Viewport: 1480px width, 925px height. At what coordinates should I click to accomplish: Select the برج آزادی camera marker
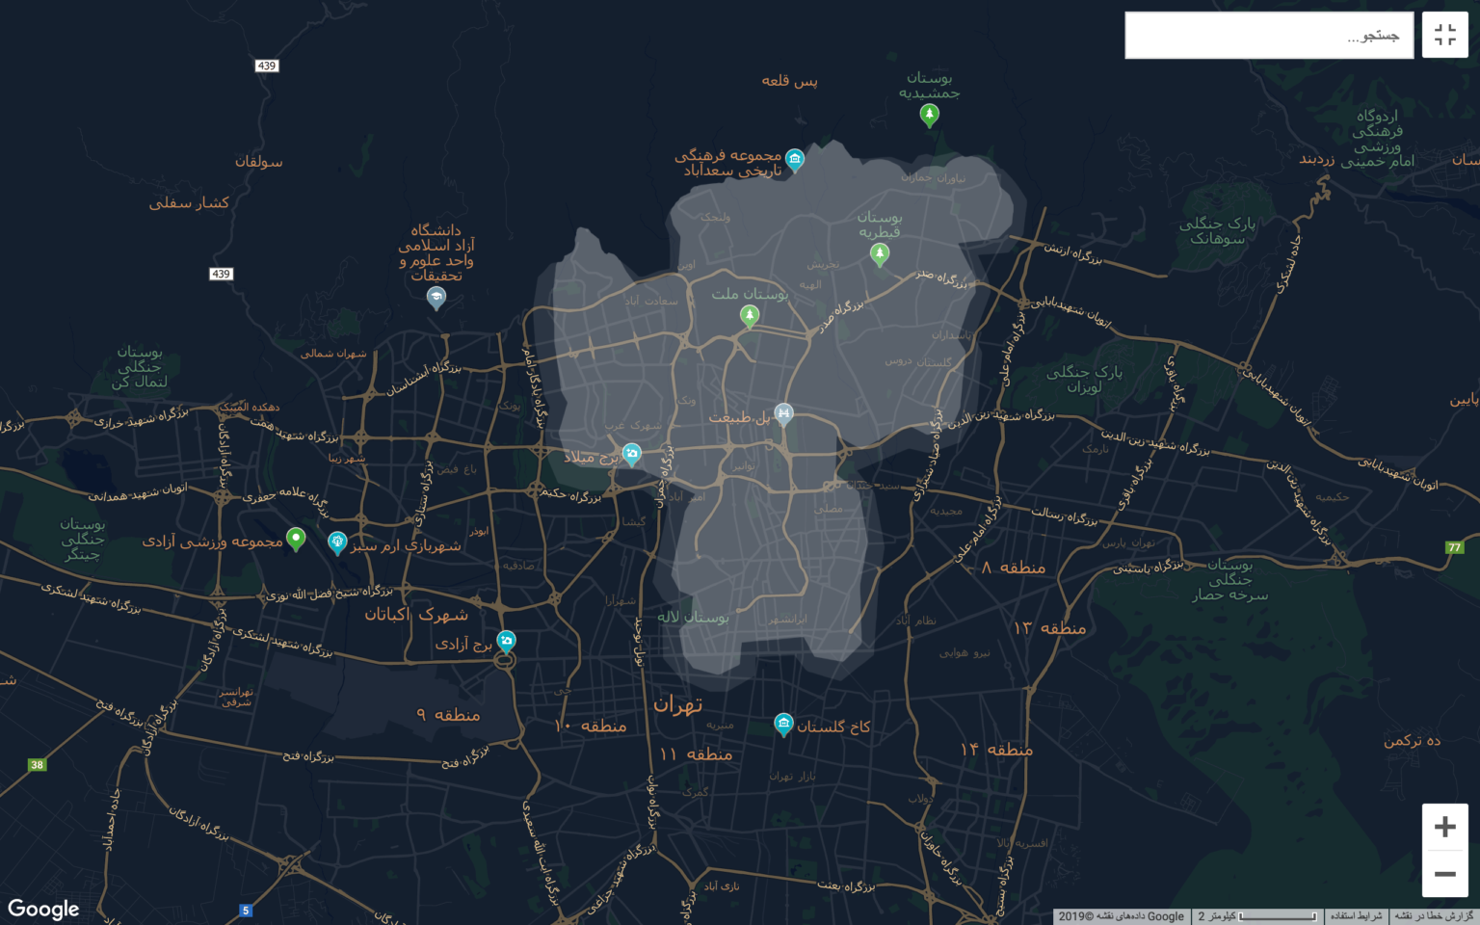tap(506, 641)
